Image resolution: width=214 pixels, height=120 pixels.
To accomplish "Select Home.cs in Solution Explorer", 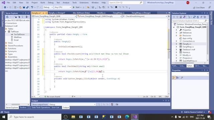I will click(x=186, y=52).
